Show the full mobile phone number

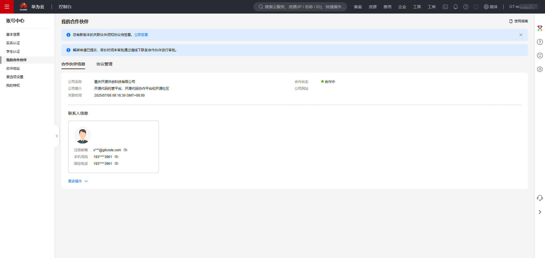[116, 157]
